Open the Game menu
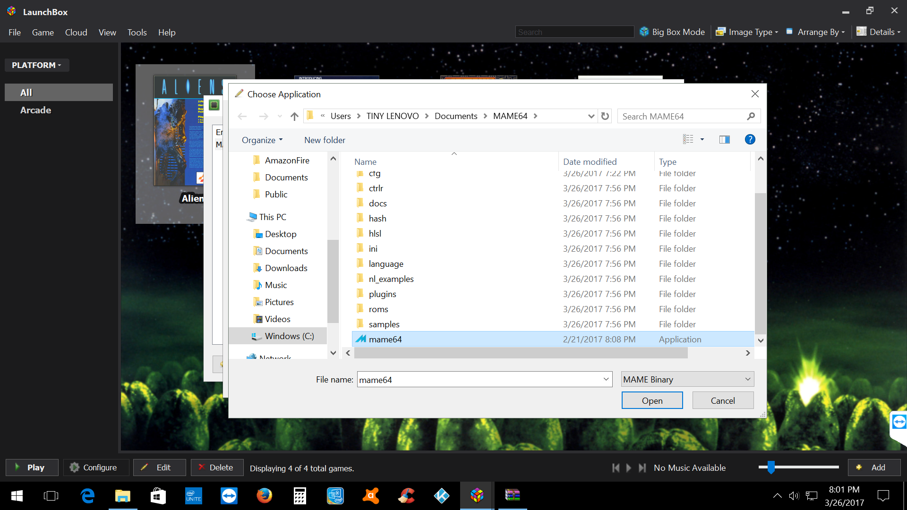The width and height of the screenshot is (907, 510). point(43,33)
